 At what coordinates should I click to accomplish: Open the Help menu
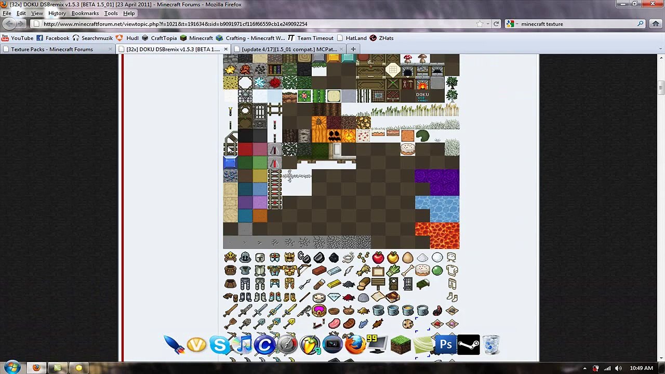point(129,14)
